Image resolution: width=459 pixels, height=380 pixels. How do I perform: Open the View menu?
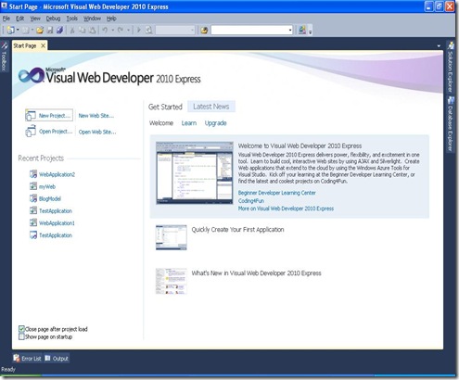coord(35,19)
